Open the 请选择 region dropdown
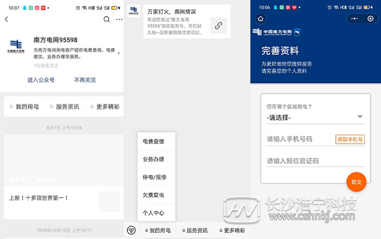381x239 pixels. (x=315, y=118)
